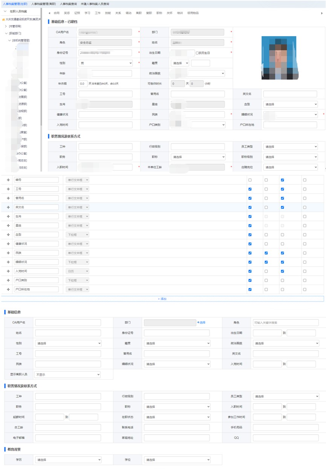Image resolution: width=326 pixels, height=469 pixels.
Task: Click the +选择 link beside 部门
Action: [201, 323]
